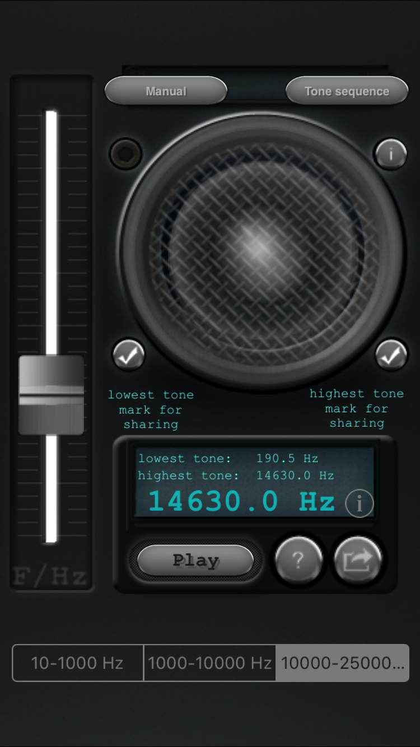Tap the lowest tone 190.5 Hz line

pyautogui.click(x=228, y=459)
